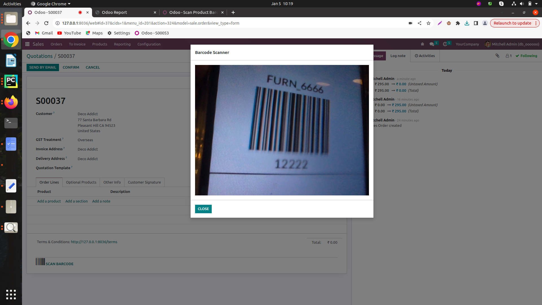
Task: Go back to Quotations breadcrumb
Action: (40, 56)
